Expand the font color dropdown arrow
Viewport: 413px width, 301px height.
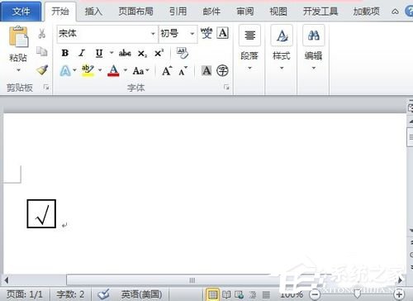126,70
